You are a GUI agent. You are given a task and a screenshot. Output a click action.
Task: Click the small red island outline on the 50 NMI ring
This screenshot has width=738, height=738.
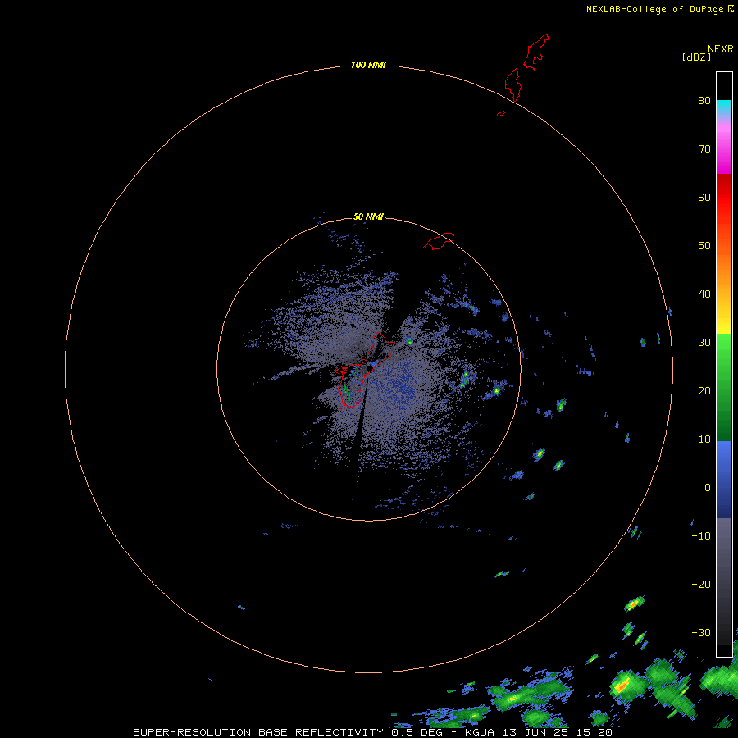(439, 240)
